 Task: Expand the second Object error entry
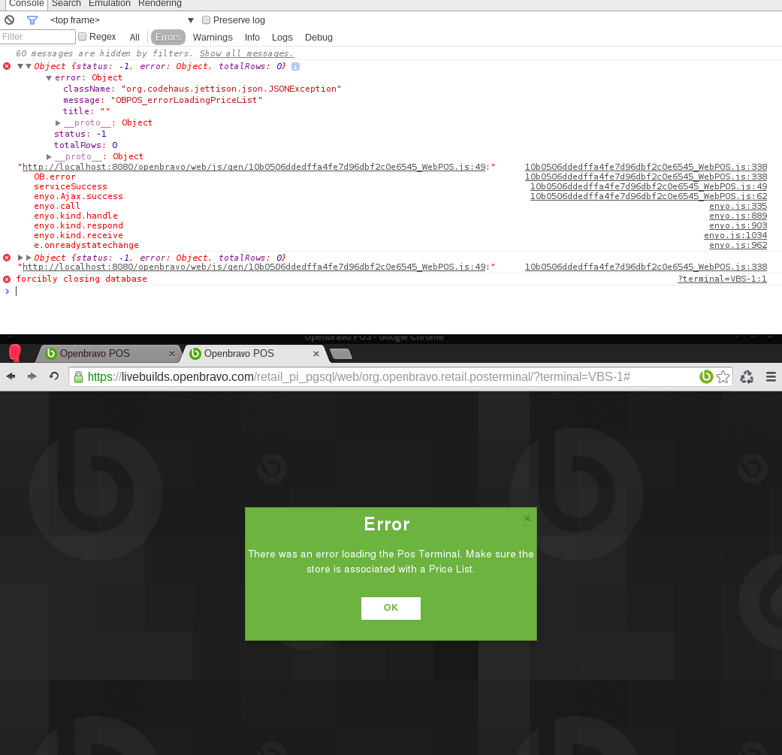click(x=20, y=258)
